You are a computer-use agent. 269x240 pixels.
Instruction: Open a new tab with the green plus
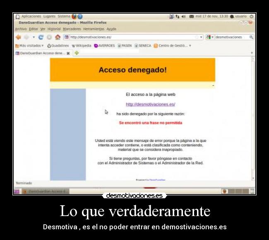coord(77,53)
